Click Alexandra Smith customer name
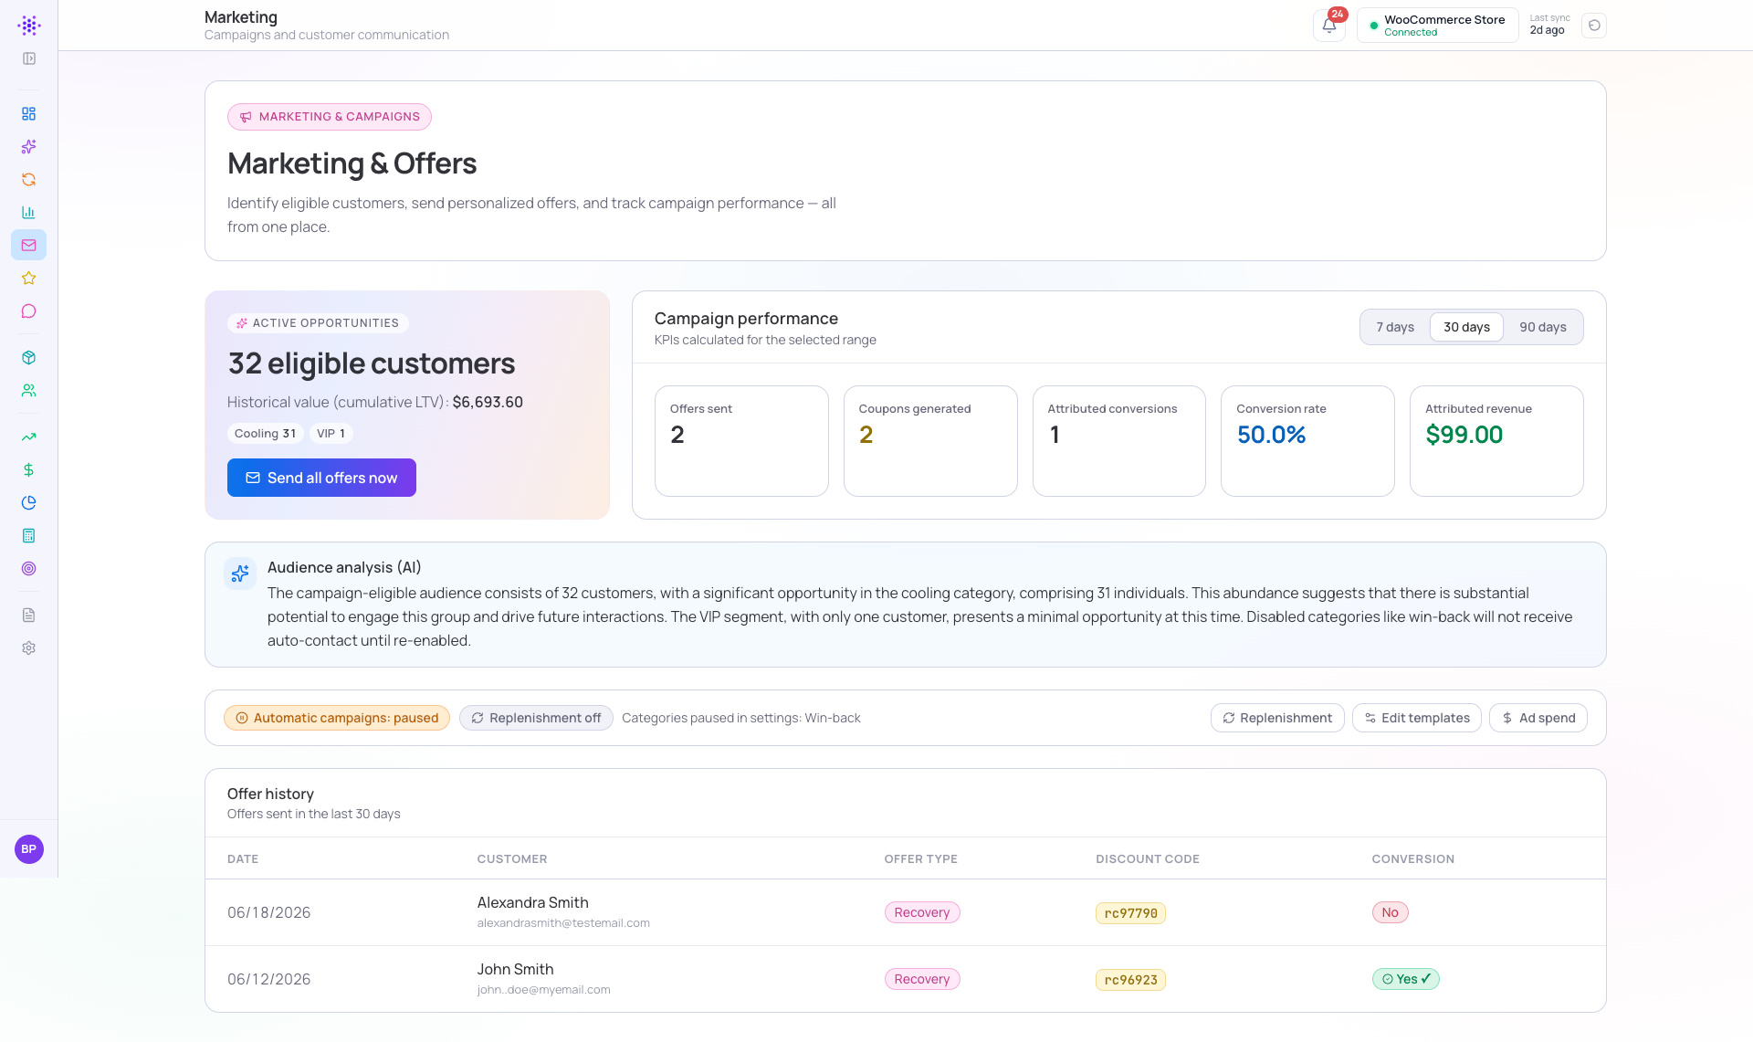The height and width of the screenshot is (1042, 1753). click(x=532, y=902)
